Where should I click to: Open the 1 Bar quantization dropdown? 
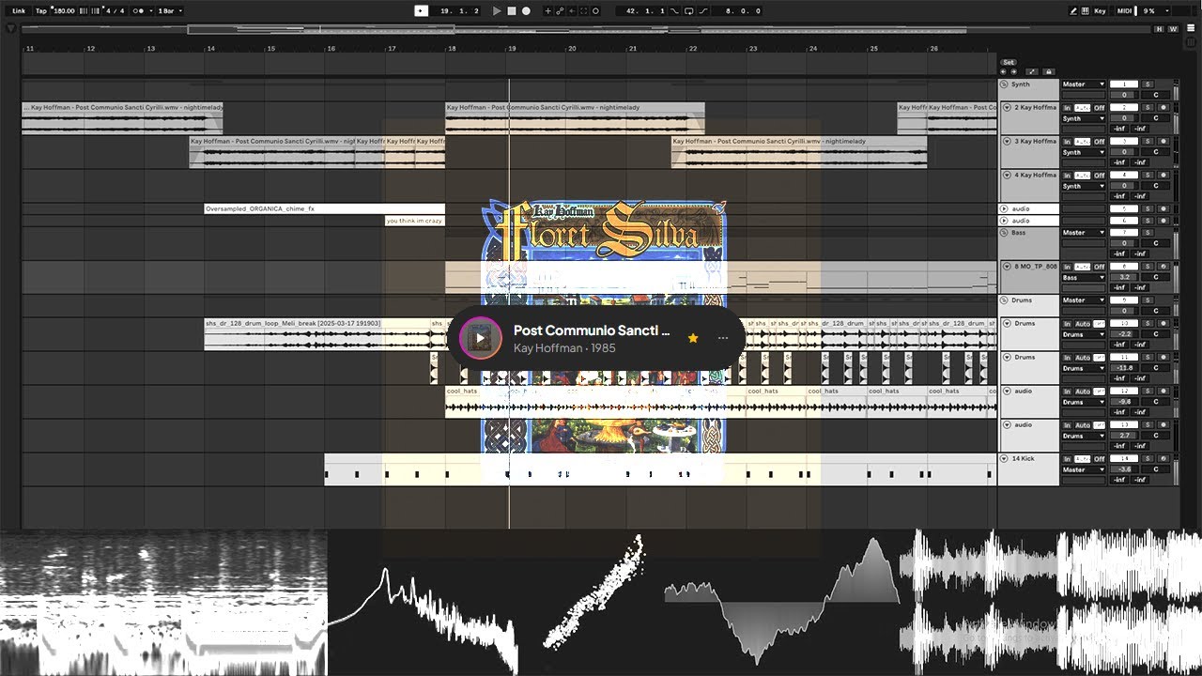[169, 11]
